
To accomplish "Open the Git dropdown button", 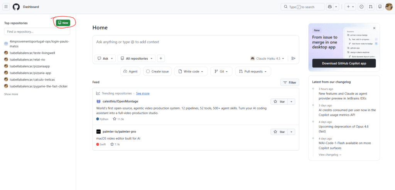I will [x=221, y=71].
